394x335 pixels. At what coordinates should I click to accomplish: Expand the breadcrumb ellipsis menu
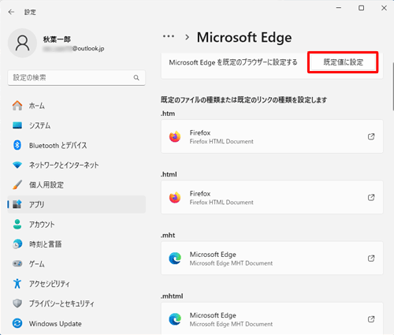(169, 36)
